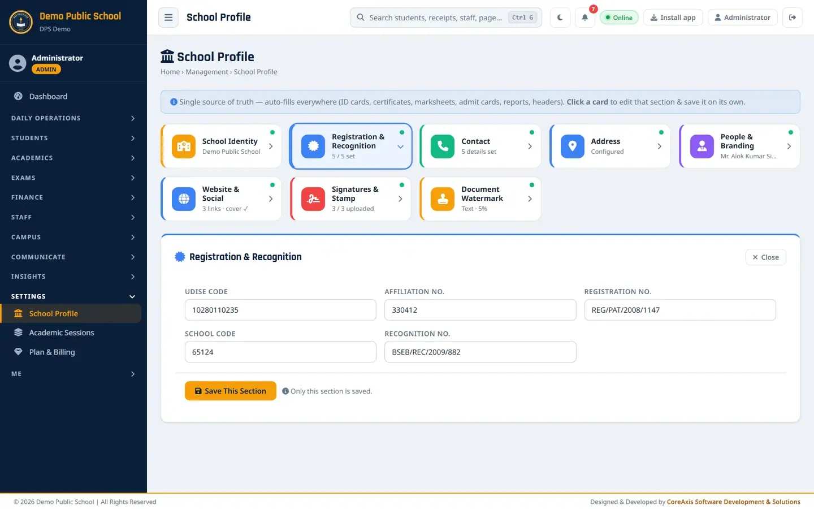Screen dimensions: 814x509
Task: Go to Dashboard in sidebar
Action: 71,96
